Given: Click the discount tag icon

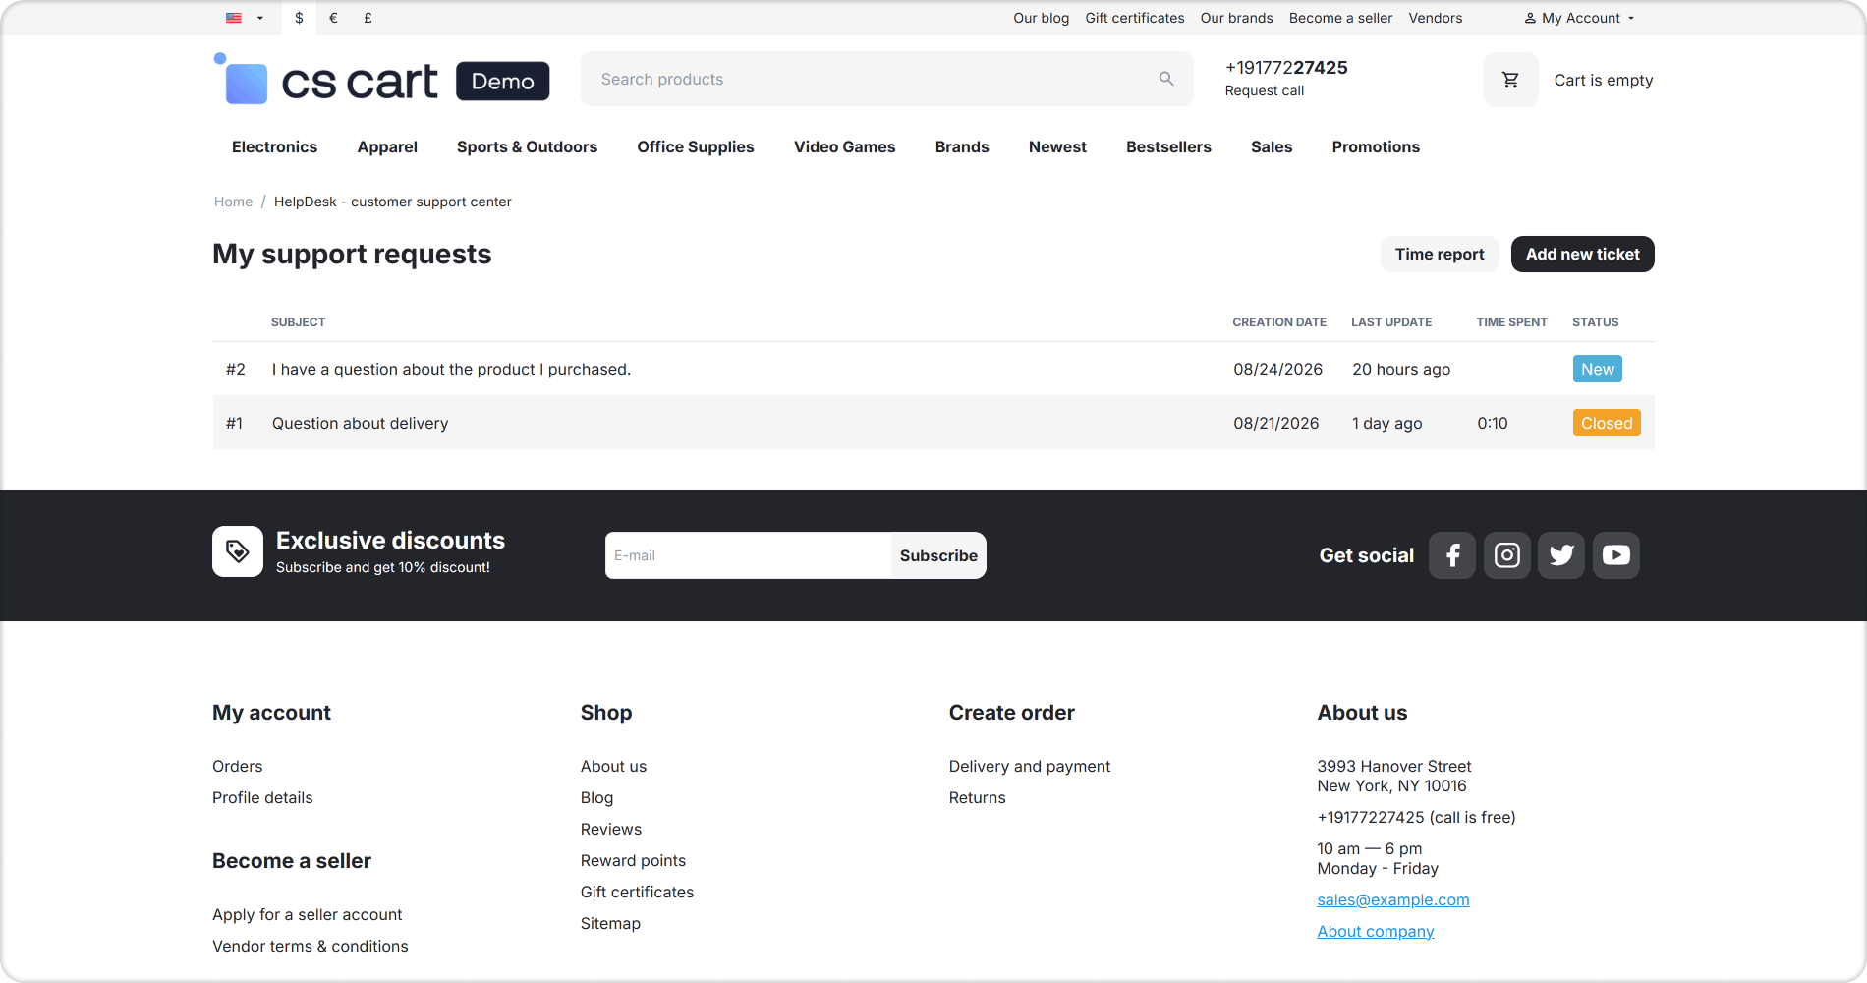Looking at the screenshot, I should pyautogui.click(x=238, y=551).
